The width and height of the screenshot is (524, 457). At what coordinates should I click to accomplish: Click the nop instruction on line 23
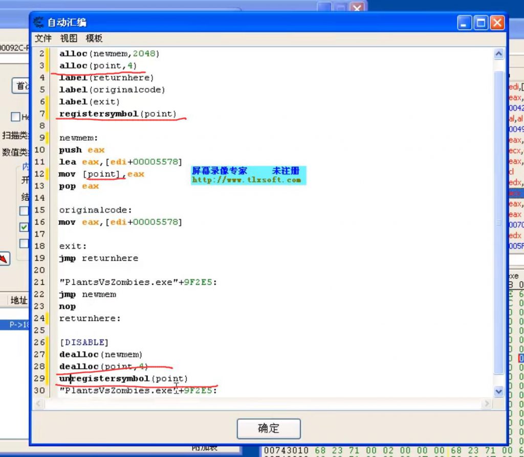[68, 306]
